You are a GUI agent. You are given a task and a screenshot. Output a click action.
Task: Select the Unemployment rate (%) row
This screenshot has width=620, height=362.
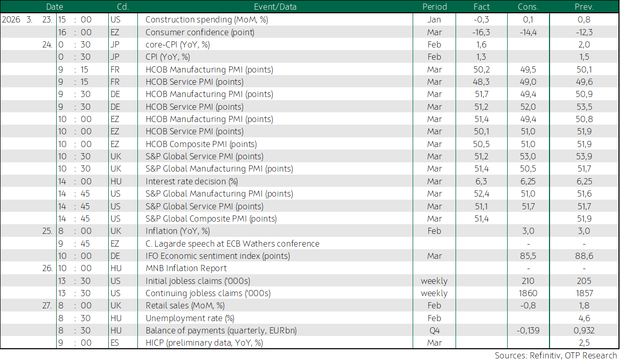pos(309,318)
